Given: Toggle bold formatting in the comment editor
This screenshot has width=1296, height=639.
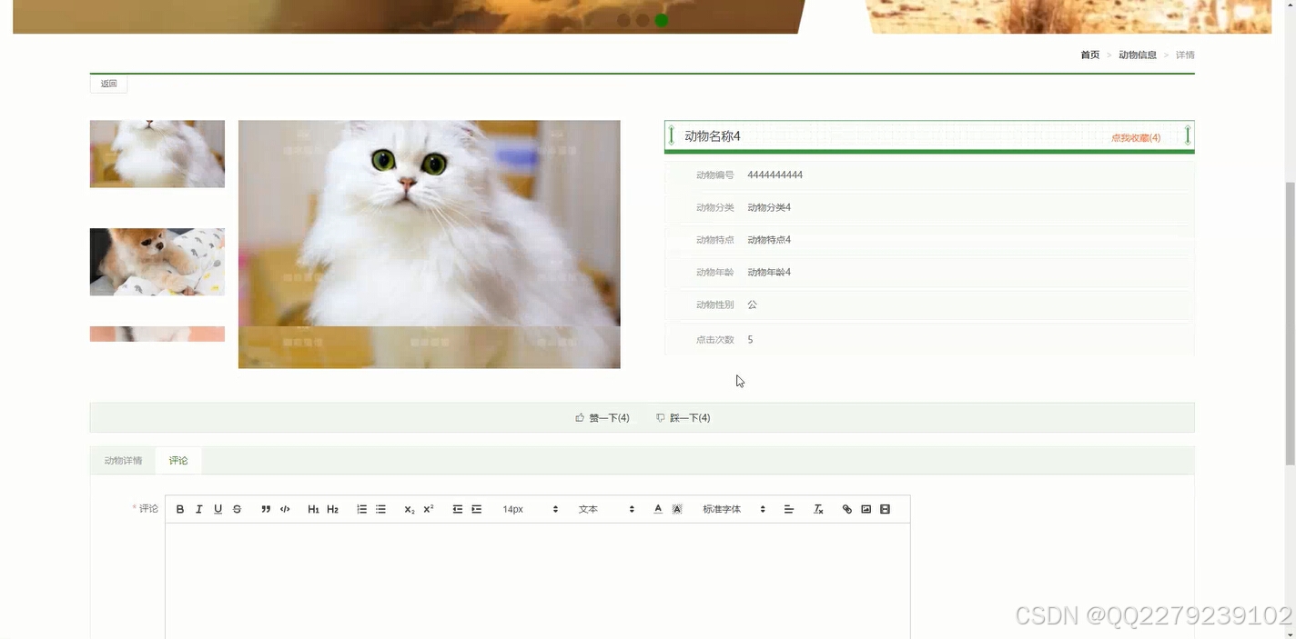Looking at the screenshot, I should pos(179,508).
